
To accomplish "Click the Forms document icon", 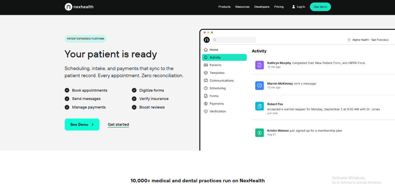I will tap(206, 96).
